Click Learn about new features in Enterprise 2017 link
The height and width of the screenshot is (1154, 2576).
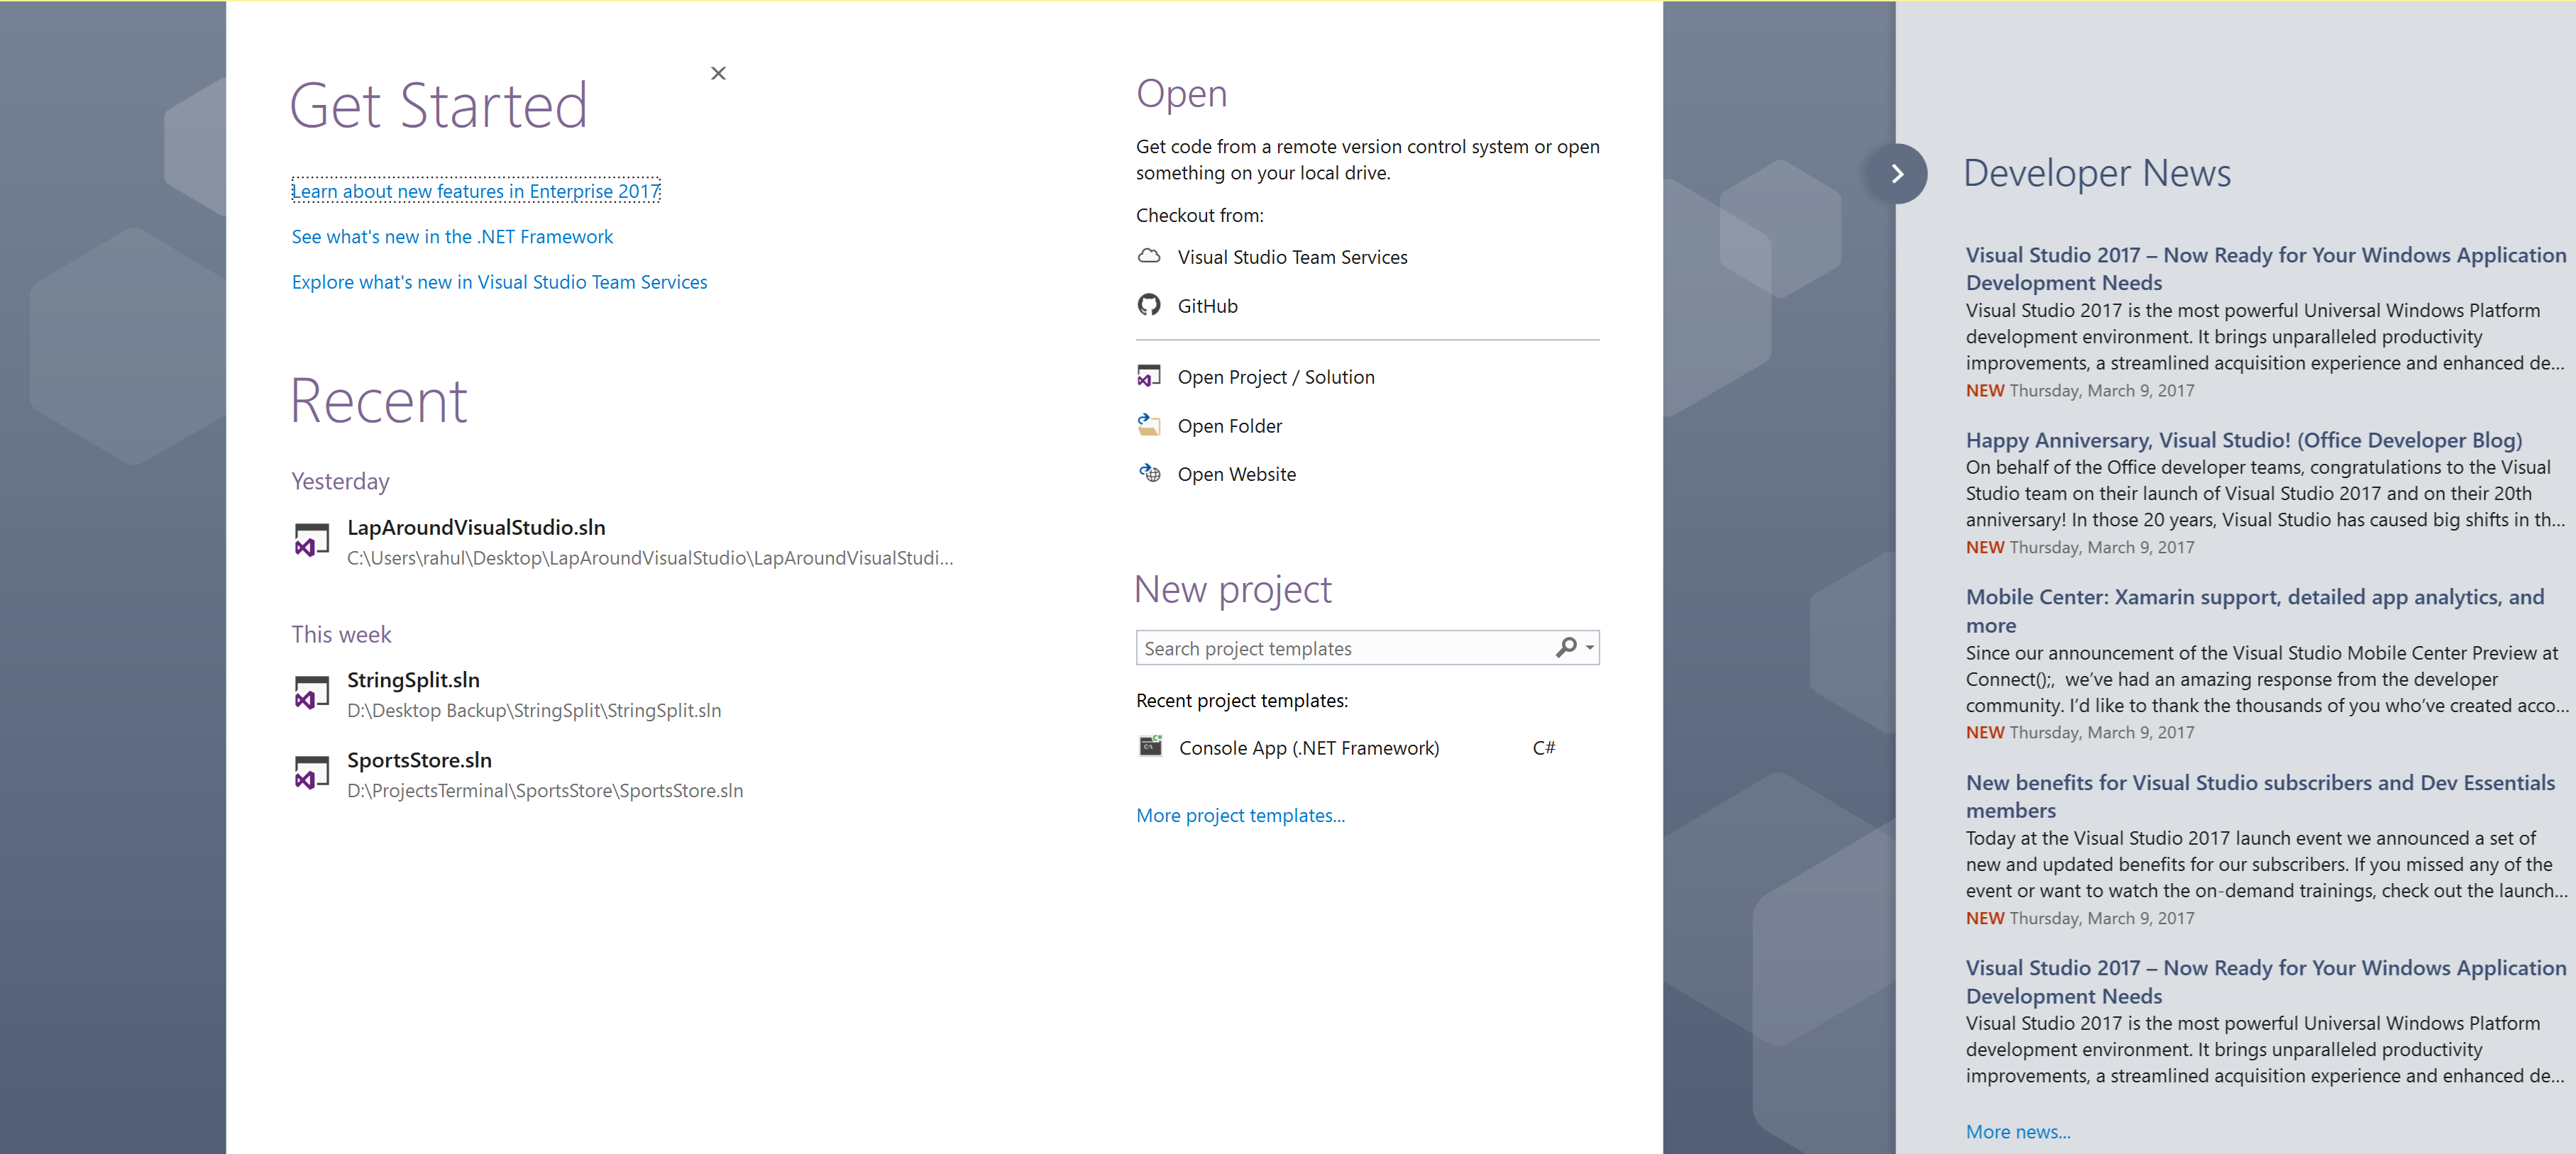coord(475,190)
